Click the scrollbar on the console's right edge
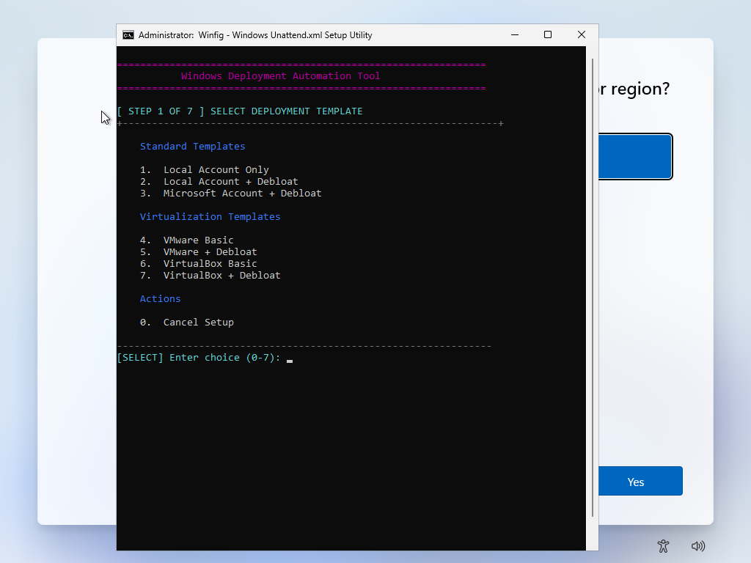 pyautogui.click(x=591, y=293)
